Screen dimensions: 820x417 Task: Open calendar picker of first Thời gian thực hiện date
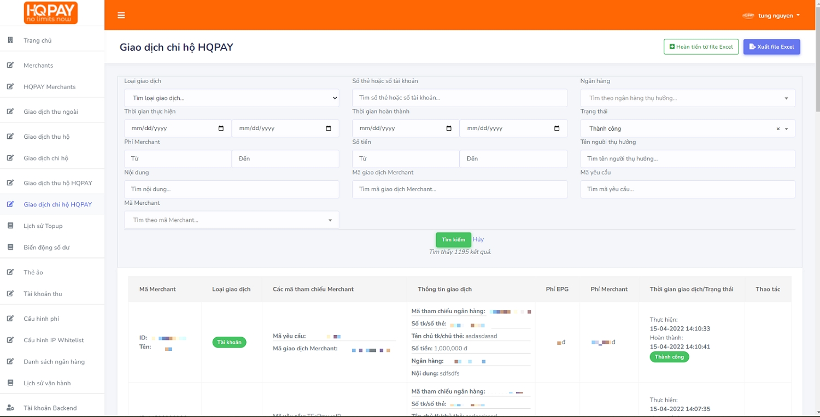[x=221, y=128]
